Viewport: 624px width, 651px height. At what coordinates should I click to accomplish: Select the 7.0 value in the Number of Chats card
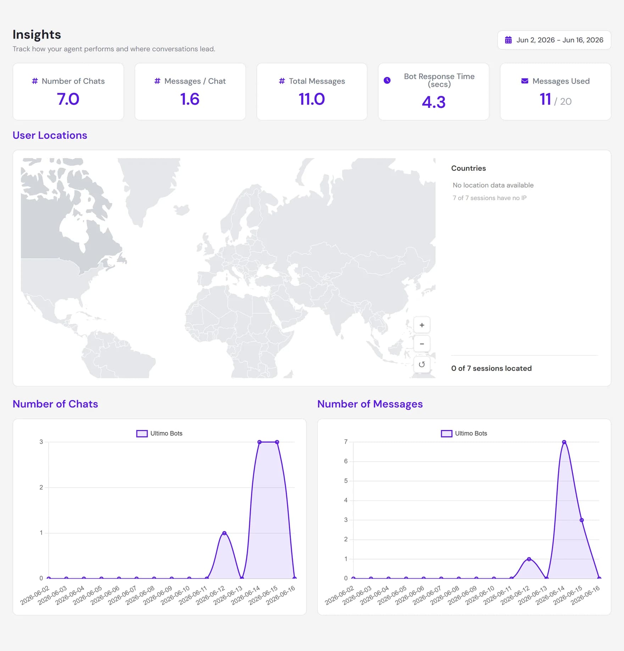[68, 99]
